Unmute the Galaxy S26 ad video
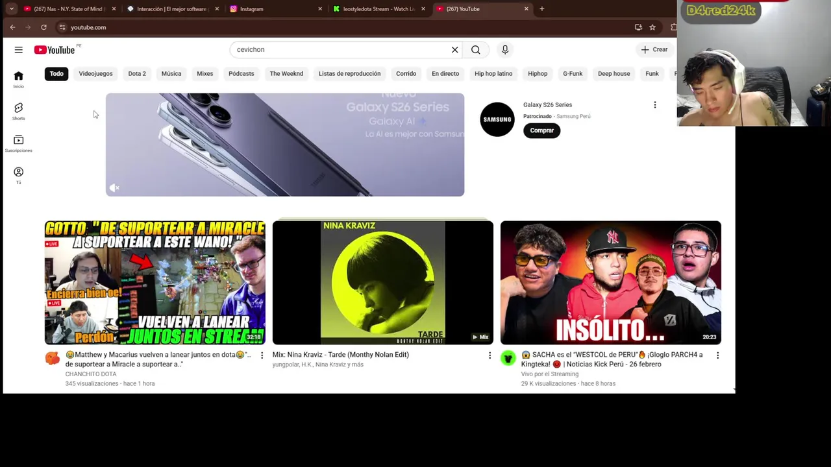Screen dimensions: 831x467 (114, 188)
